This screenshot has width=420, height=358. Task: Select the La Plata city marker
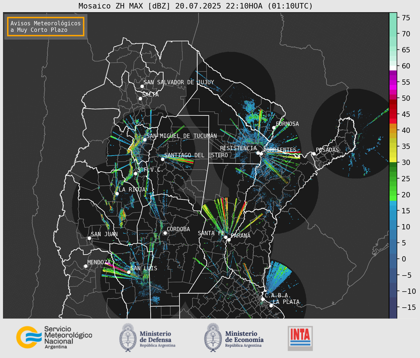tap(271, 305)
